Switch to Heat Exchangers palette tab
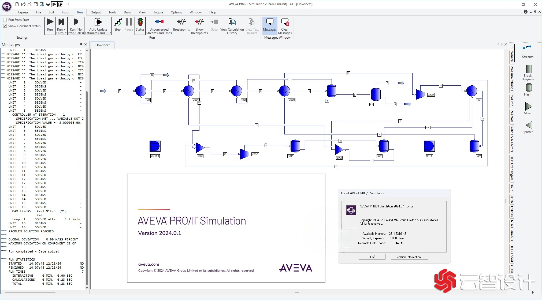Image resolution: width=542 pixels, height=300 pixels. [512, 168]
